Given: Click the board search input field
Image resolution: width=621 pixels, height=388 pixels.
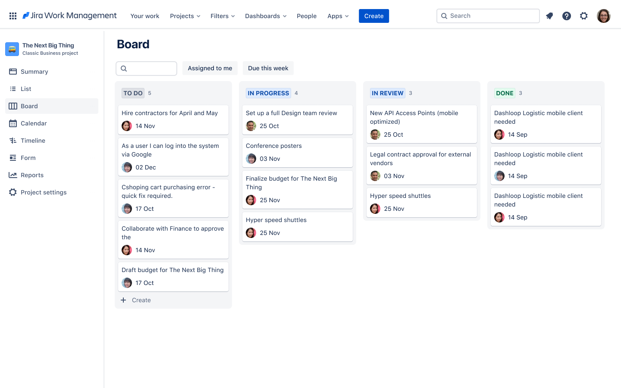Looking at the screenshot, I should click(x=147, y=68).
